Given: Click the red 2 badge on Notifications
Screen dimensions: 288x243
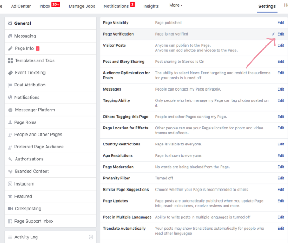Looking at the screenshot, I should [132, 5].
